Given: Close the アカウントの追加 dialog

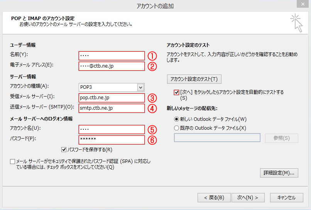Looking at the screenshot, I should pyautogui.click(x=303, y=4).
